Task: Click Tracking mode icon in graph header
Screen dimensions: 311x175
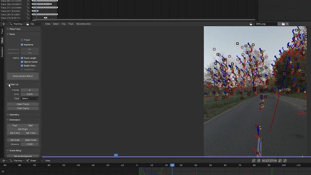Action: point(11,161)
